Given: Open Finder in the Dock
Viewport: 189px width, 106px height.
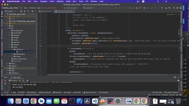Looking at the screenshot, I should click(x=11, y=101).
